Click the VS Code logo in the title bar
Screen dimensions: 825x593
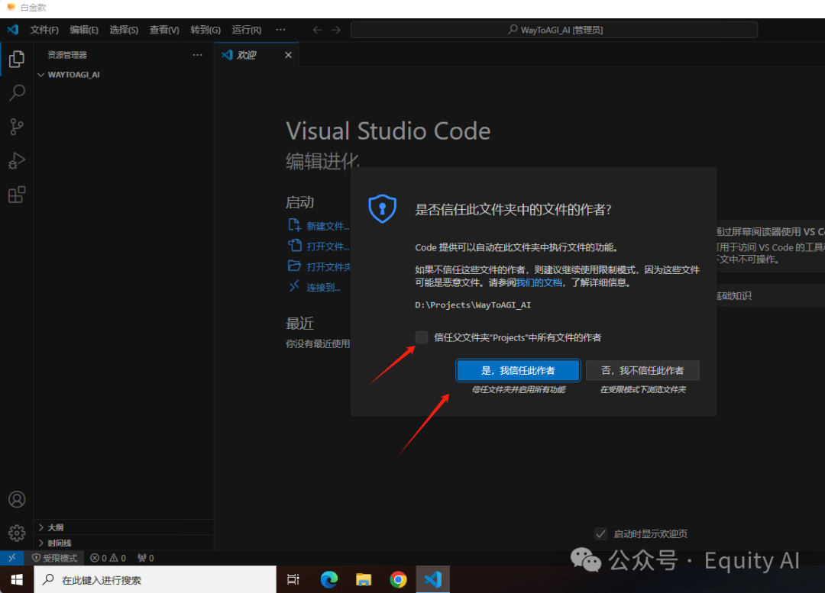pyautogui.click(x=13, y=30)
